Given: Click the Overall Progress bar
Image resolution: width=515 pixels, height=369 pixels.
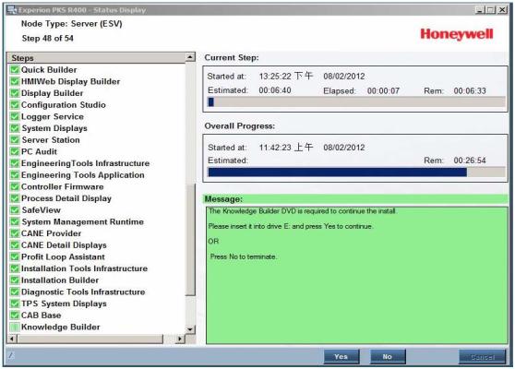Looking at the screenshot, I should pyautogui.click(x=356, y=173).
